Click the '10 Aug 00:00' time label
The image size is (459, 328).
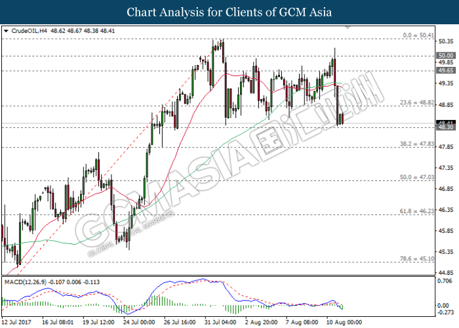[x=344, y=323]
